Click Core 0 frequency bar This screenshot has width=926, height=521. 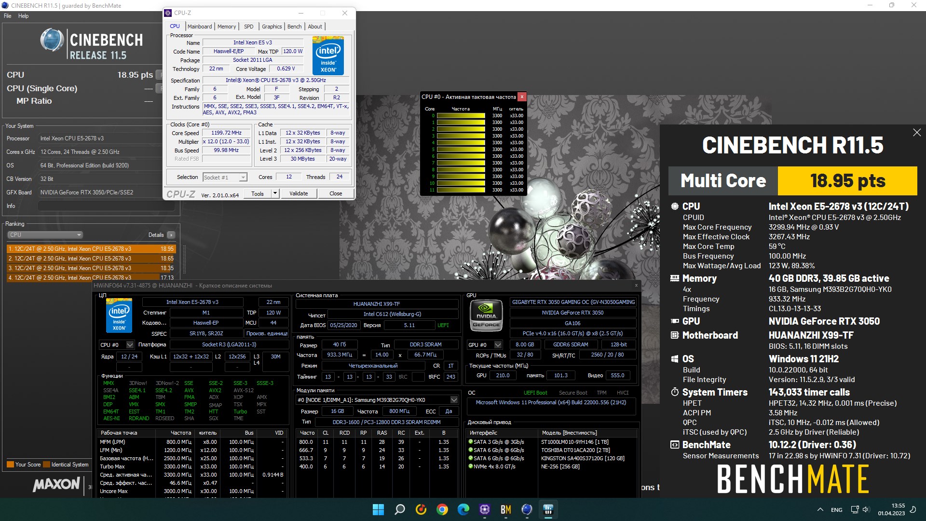point(461,116)
